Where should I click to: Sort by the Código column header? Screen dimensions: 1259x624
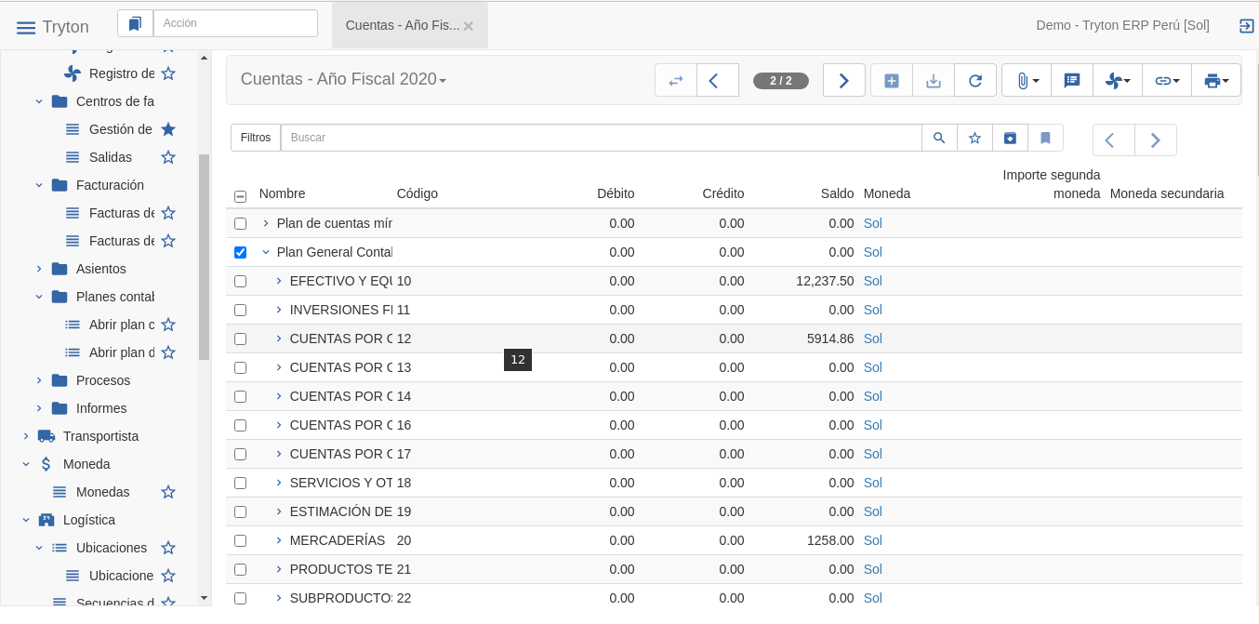click(x=417, y=193)
